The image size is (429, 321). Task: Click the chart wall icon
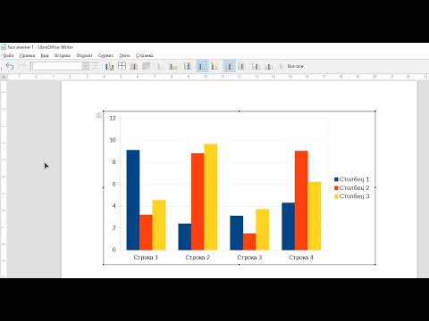(x=134, y=66)
